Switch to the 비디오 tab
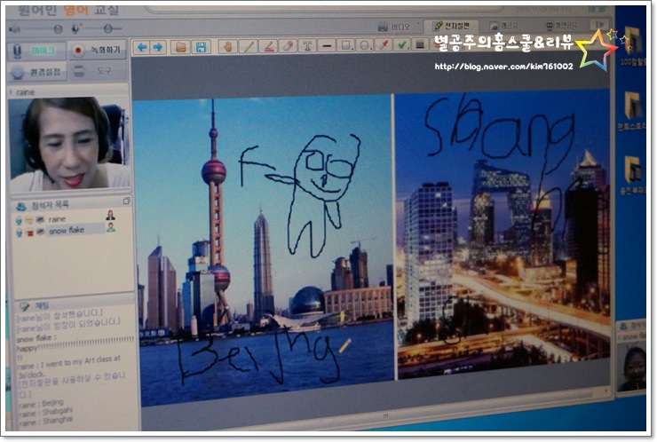The height and width of the screenshot is (442, 657). 394,28
